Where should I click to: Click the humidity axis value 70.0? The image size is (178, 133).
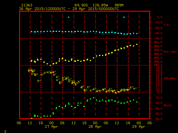159,98
